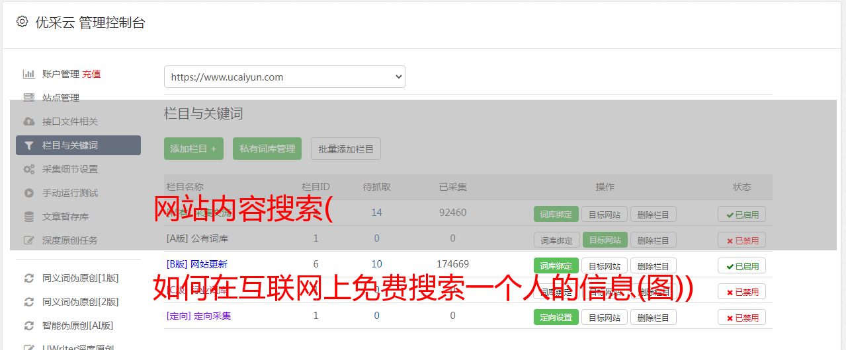Viewport: 846px width, 350px height.
Task: Expand the https://www.ucaiyun.com site dropdown
Action: [284, 77]
